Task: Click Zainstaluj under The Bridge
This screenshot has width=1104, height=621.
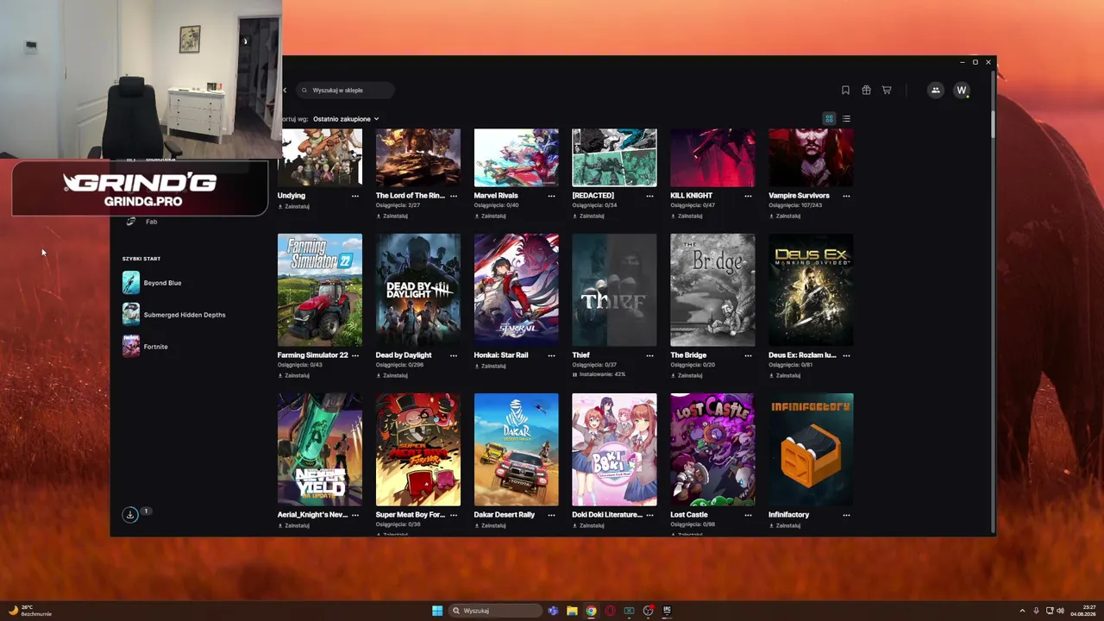Action: (x=687, y=375)
